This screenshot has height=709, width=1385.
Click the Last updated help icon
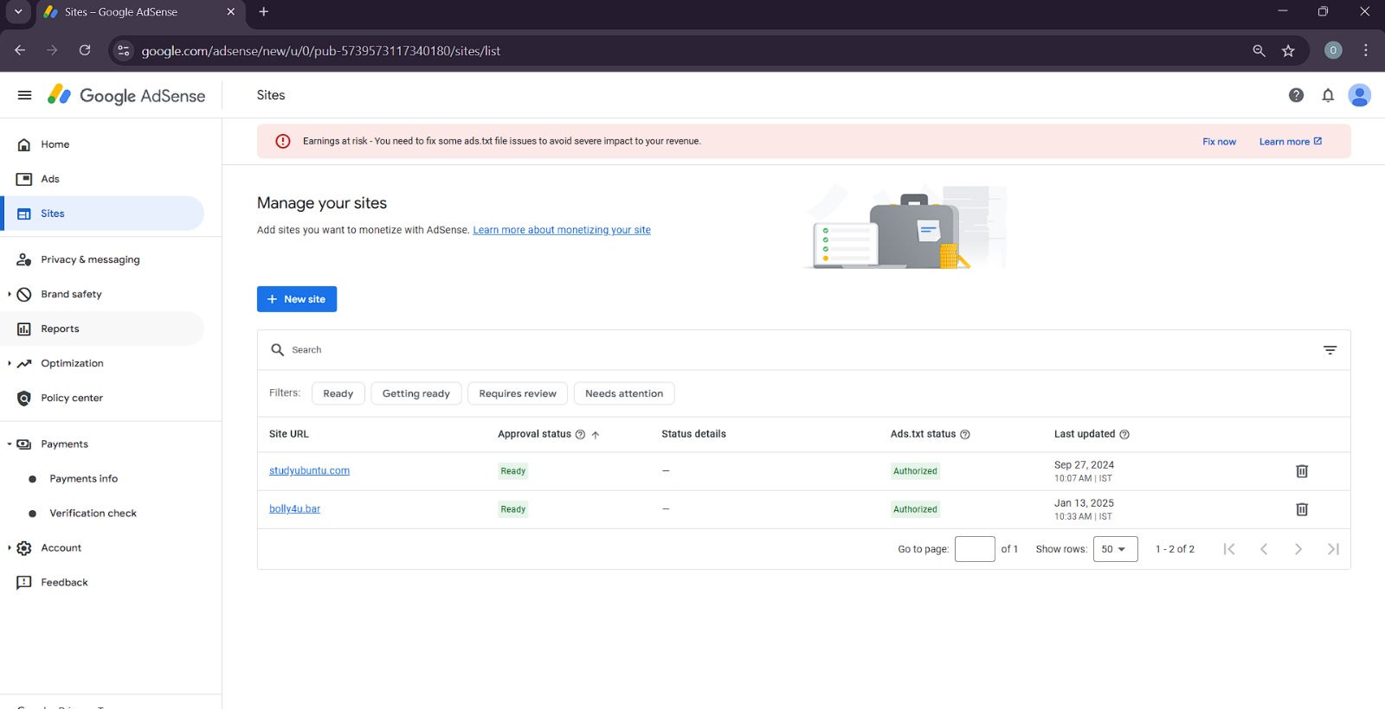coord(1124,434)
